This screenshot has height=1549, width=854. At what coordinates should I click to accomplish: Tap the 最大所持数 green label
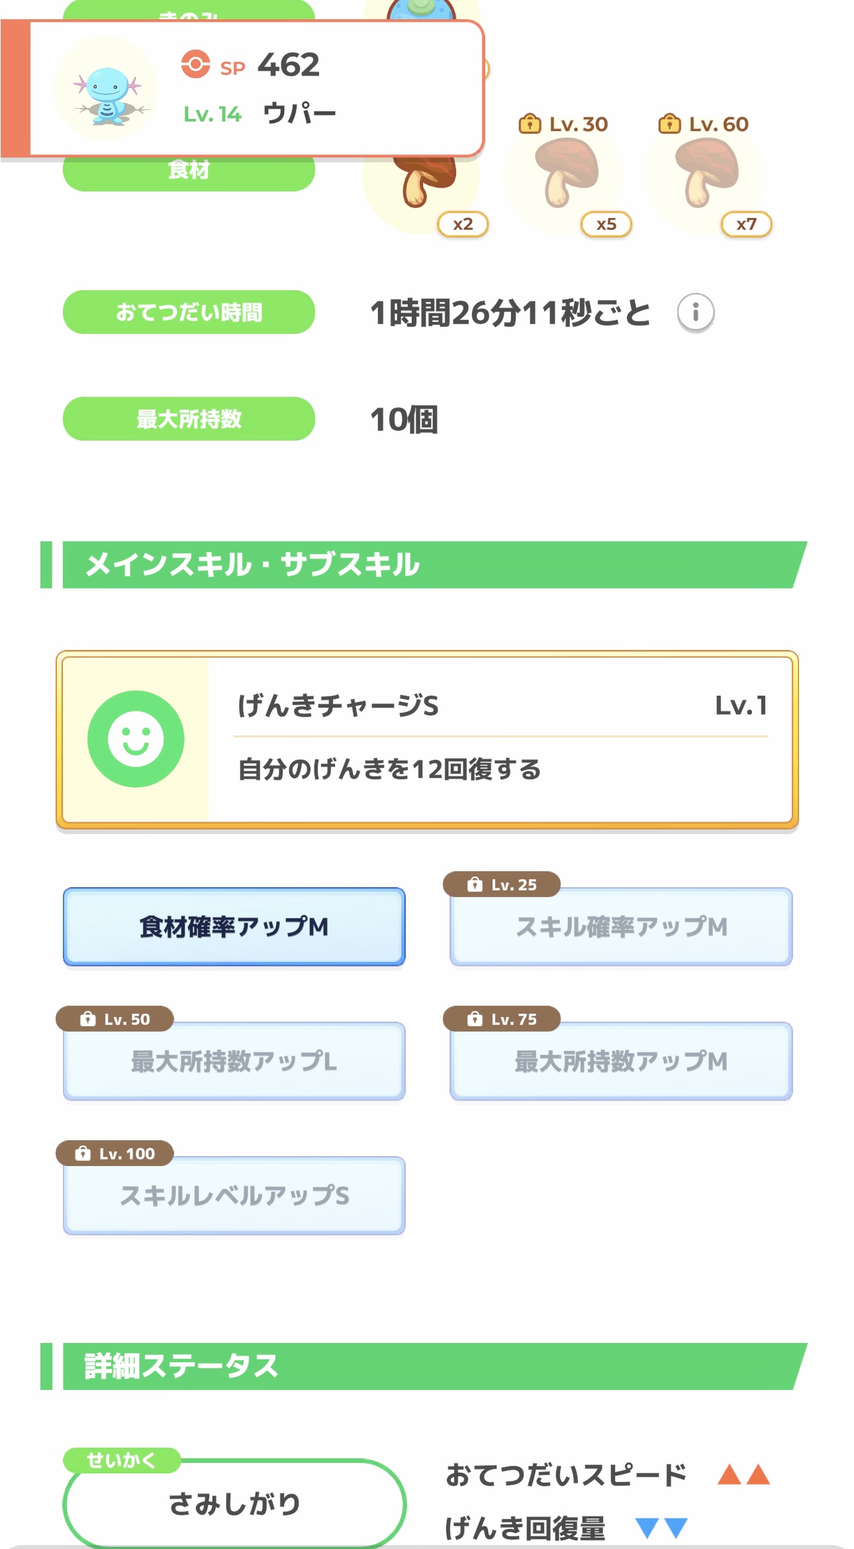[x=189, y=419]
